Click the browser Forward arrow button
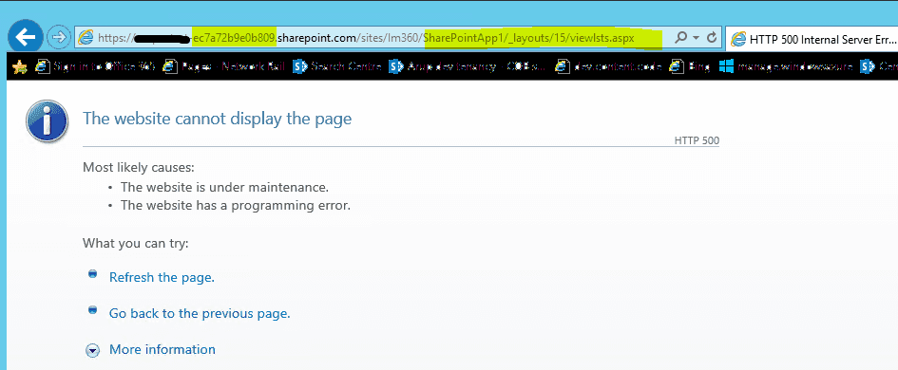The image size is (898, 370). coord(58,38)
